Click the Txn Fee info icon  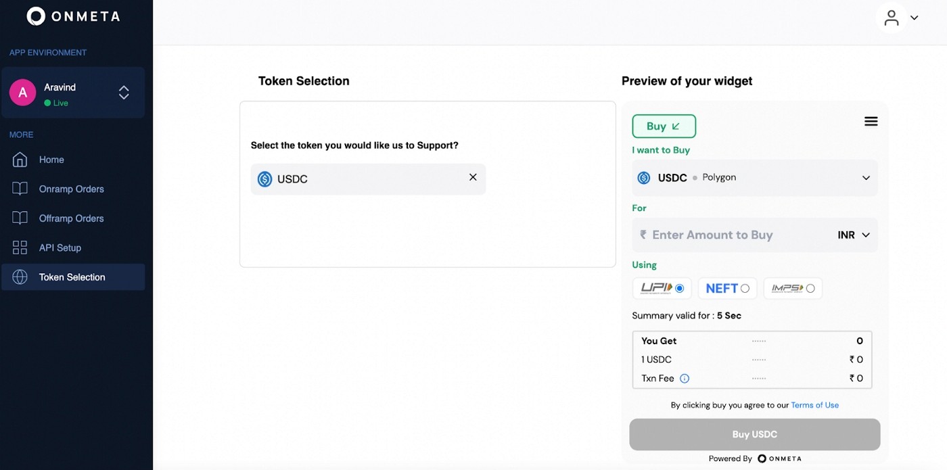pos(685,379)
